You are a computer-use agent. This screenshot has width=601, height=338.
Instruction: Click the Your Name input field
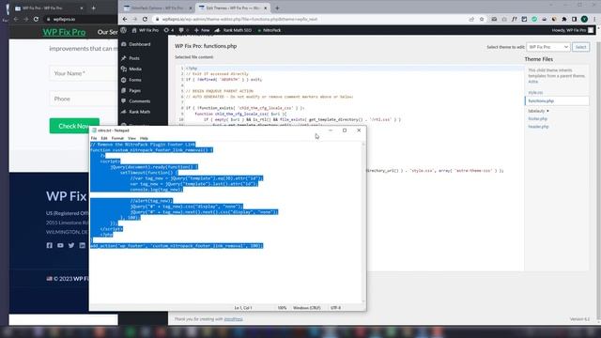point(84,73)
